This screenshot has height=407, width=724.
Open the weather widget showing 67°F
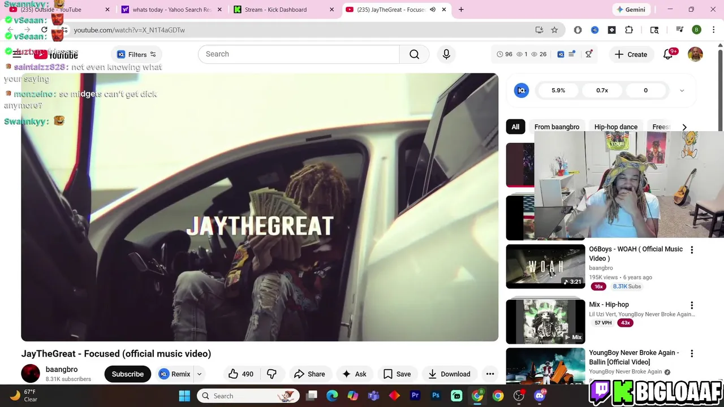click(x=23, y=396)
